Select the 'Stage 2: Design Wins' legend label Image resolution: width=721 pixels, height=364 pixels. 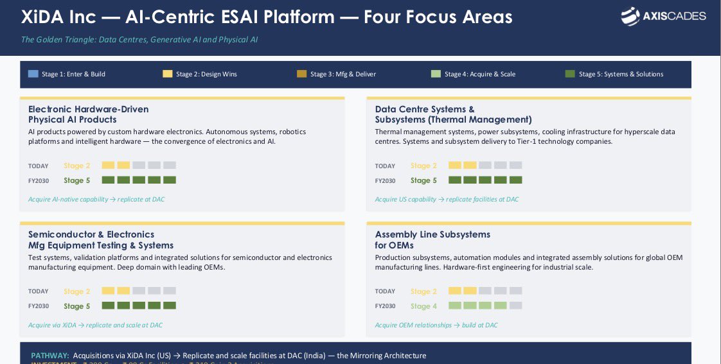click(x=206, y=74)
